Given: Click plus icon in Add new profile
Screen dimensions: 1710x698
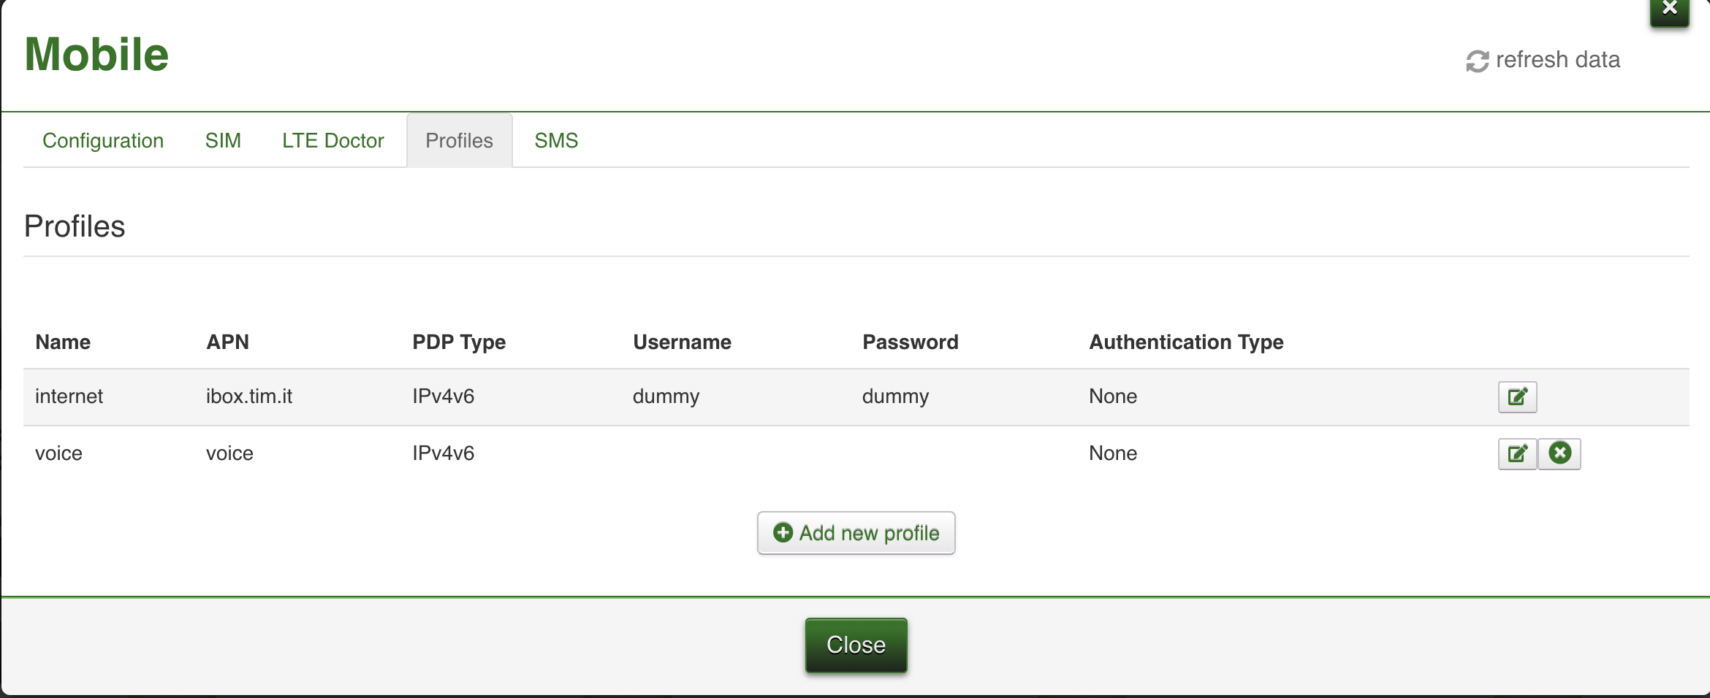Looking at the screenshot, I should click(783, 533).
